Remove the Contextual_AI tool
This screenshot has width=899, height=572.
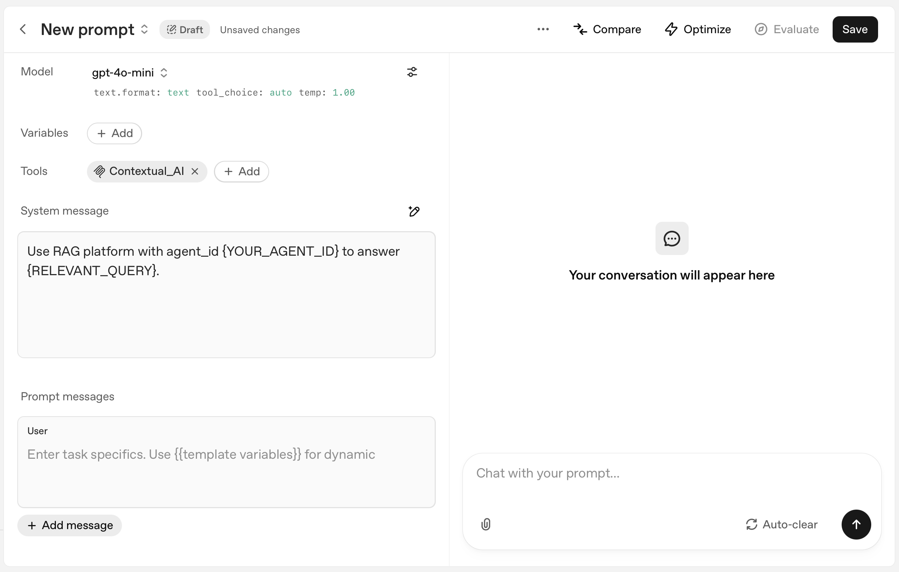point(195,171)
